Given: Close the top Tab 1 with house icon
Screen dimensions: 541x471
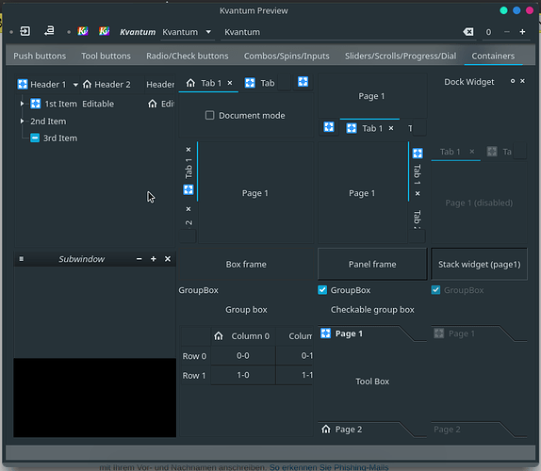Looking at the screenshot, I should [x=230, y=83].
